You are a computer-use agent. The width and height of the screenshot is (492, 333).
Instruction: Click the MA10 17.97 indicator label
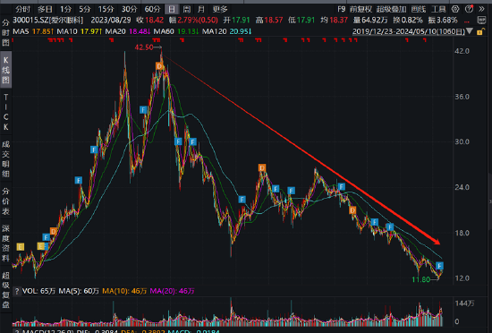[x=80, y=31]
